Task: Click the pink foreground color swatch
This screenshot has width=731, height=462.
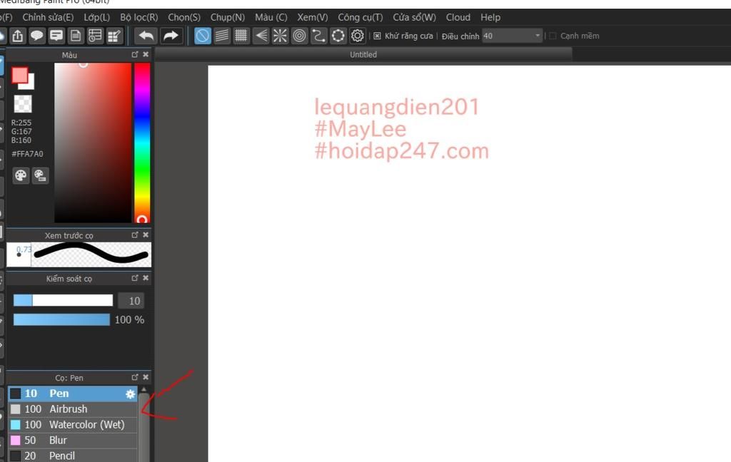Action: pyautogui.click(x=19, y=75)
